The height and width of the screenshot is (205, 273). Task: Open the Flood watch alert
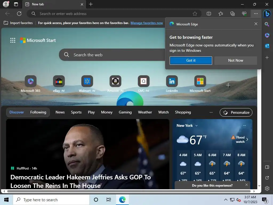(x=240, y=139)
